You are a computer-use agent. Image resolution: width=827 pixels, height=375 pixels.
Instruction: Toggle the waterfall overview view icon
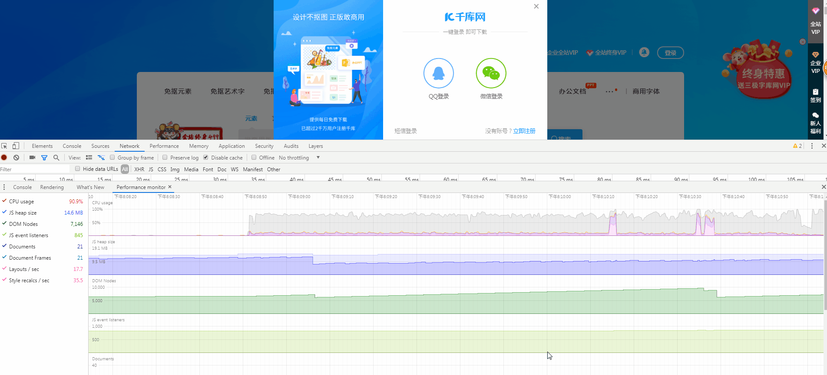[x=101, y=158]
